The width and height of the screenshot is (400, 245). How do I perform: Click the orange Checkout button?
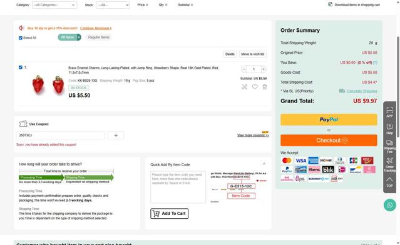[329, 141]
